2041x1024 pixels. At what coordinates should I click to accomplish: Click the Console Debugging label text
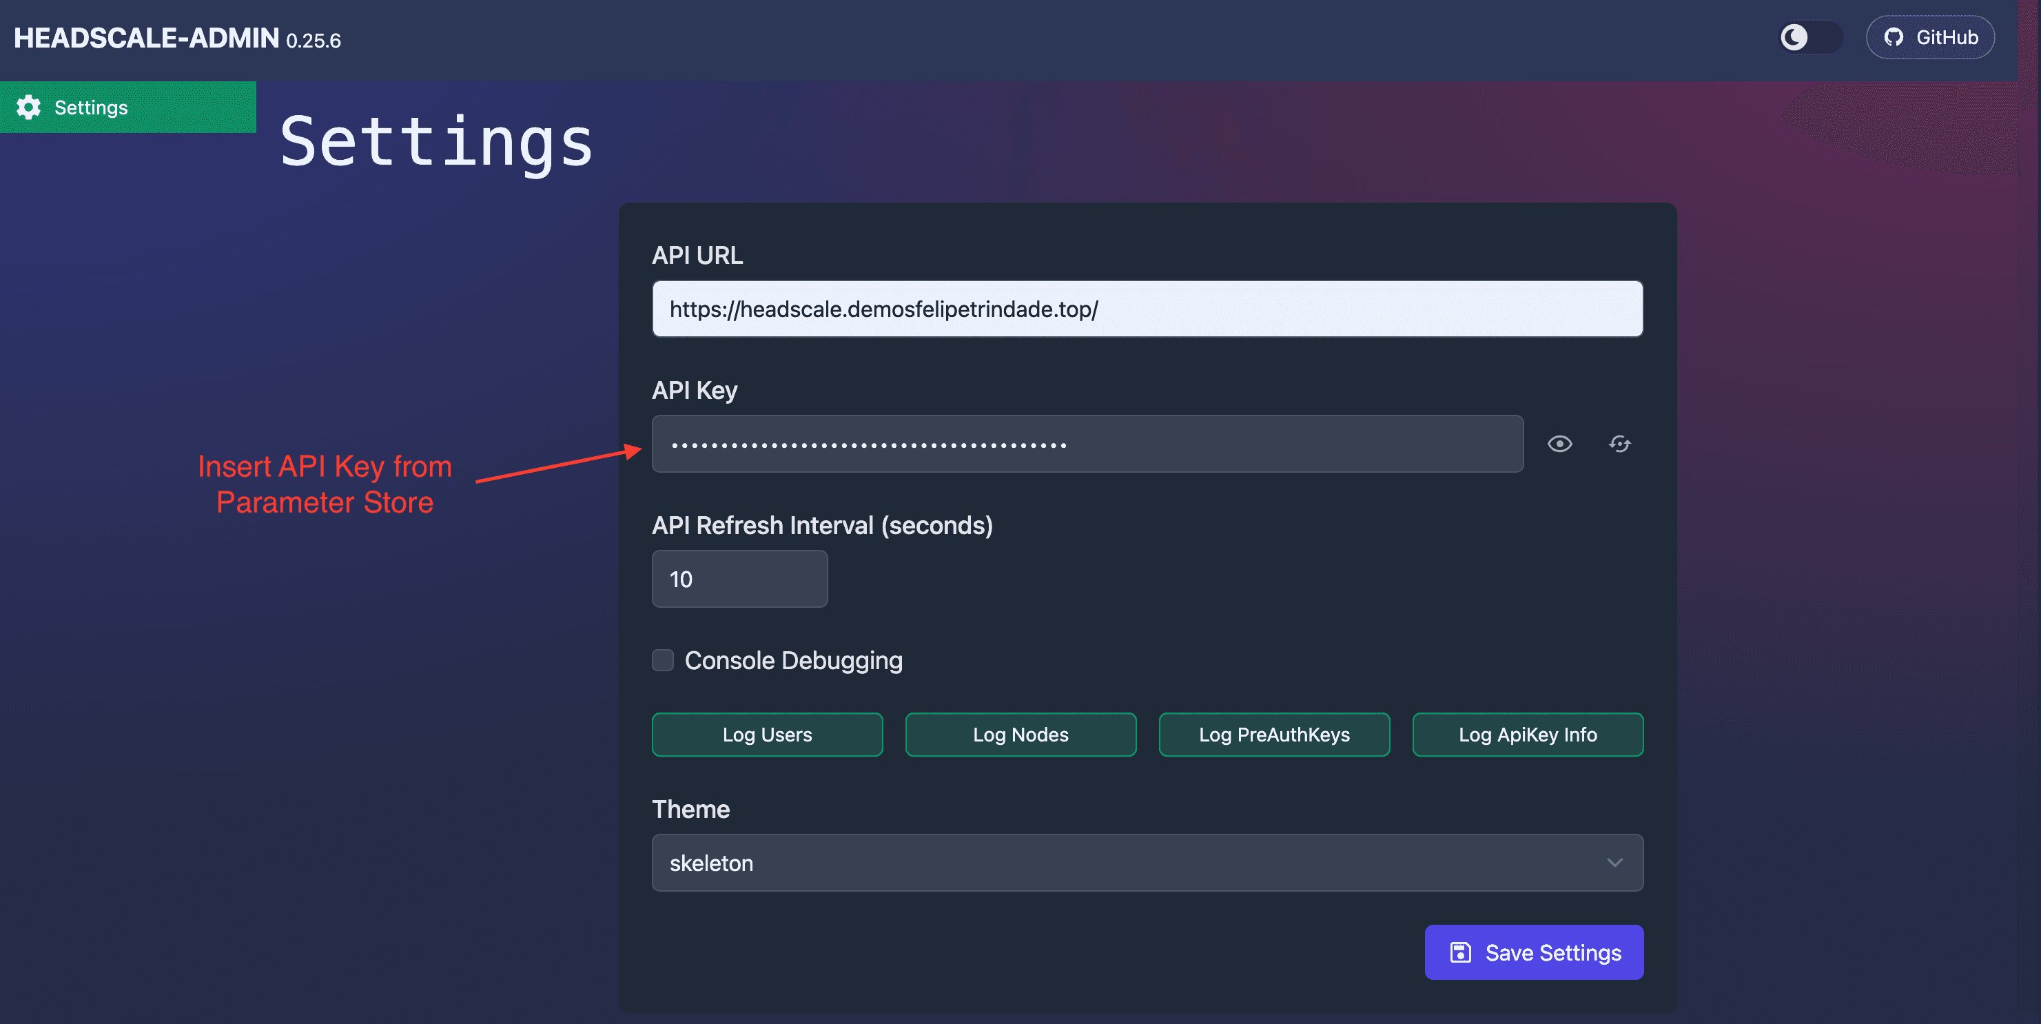point(793,660)
